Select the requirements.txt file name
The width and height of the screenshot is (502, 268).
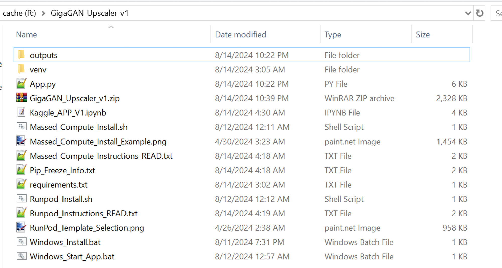pos(58,185)
